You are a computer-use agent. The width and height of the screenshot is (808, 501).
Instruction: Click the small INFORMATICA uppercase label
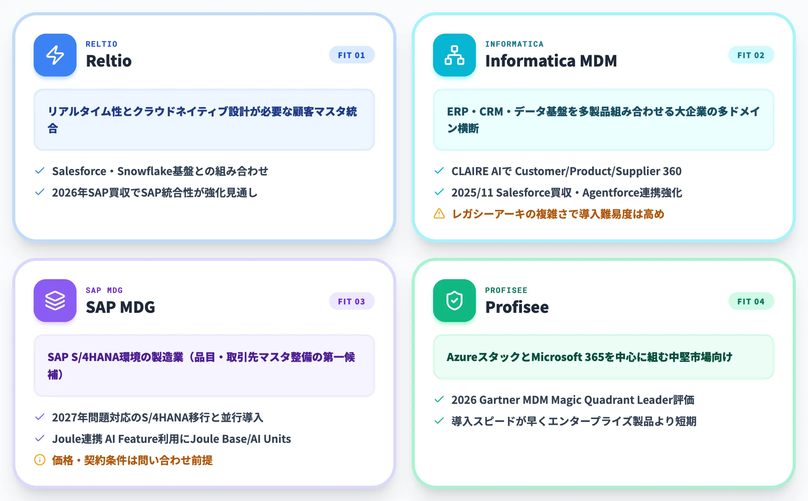[x=514, y=44]
